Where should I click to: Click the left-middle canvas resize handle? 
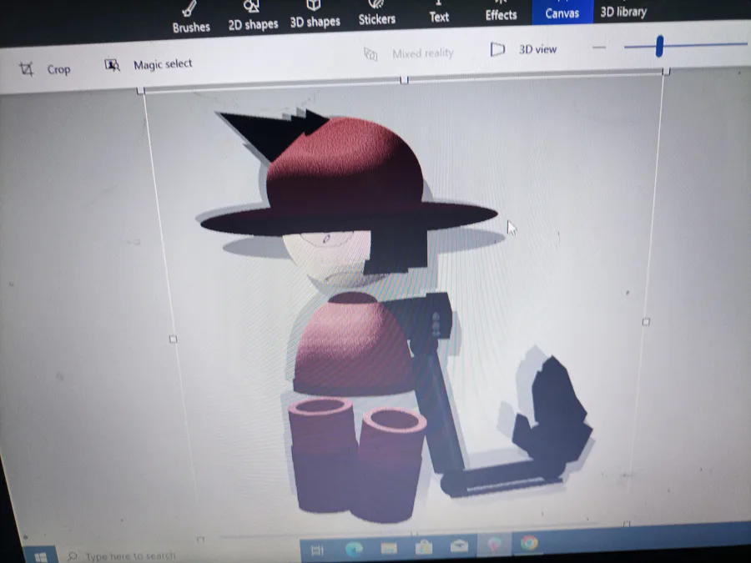pos(173,339)
